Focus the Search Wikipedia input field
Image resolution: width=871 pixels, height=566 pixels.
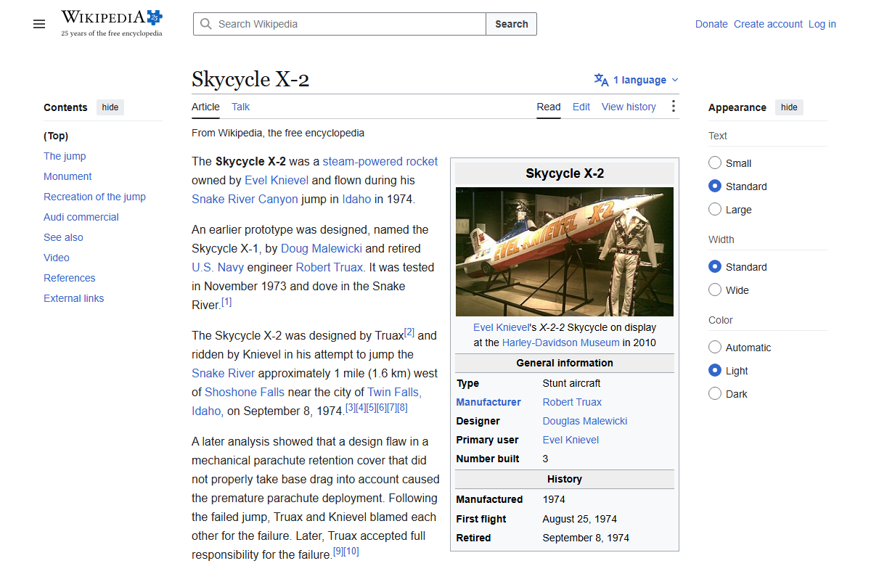(340, 24)
